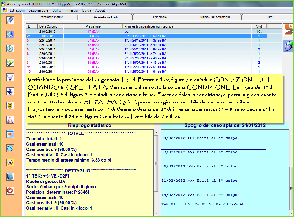Open the About menu
This screenshot has width=294, height=217.
(100, 10)
